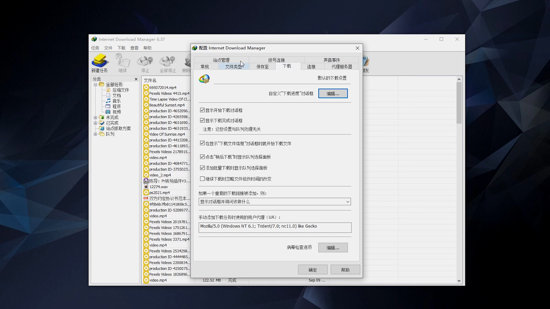The width and height of the screenshot is (550, 309).
Task: Switch to the 文件类型 tab
Action: pyautogui.click(x=233, y=67)
